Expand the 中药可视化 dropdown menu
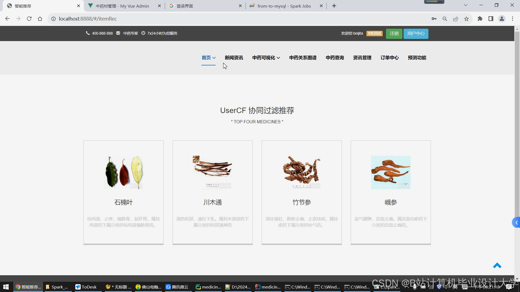Screen dimensions: 520x292 [266, 58]
